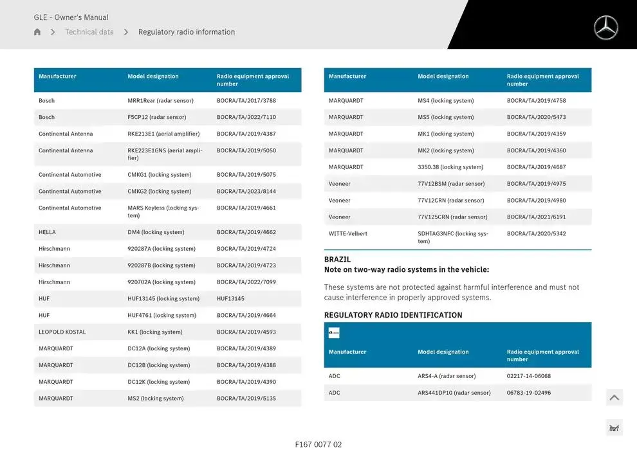Image resolution: width=637 pixels, height=450 pixels.
Task: Select the ARS4-A (radar sensor) entry
Action: tap(447, 376)
